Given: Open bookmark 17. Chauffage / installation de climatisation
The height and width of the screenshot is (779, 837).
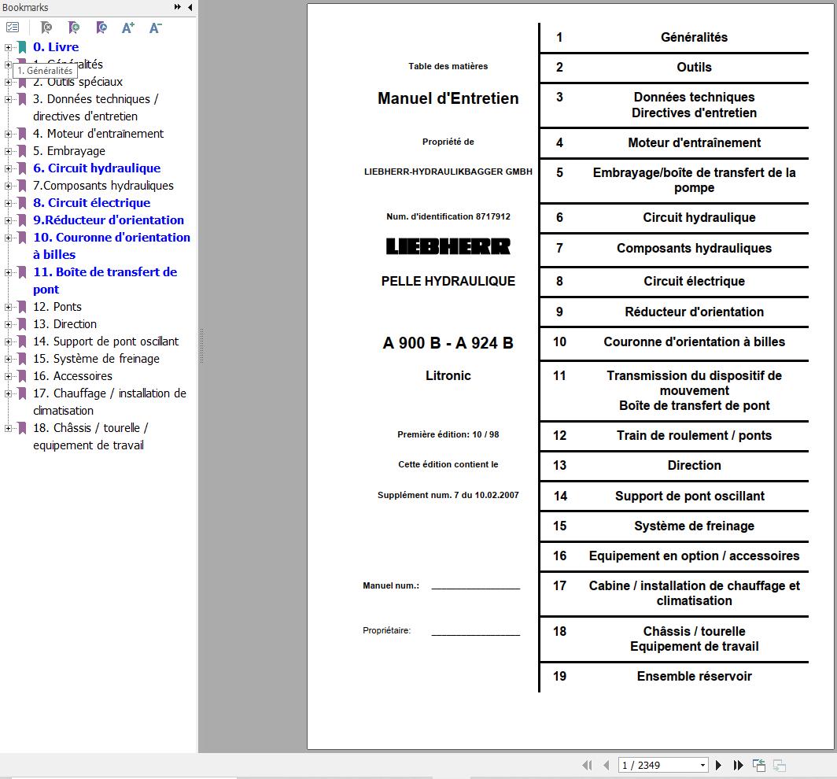Looking at the screenshot, I should click(109, 401).
